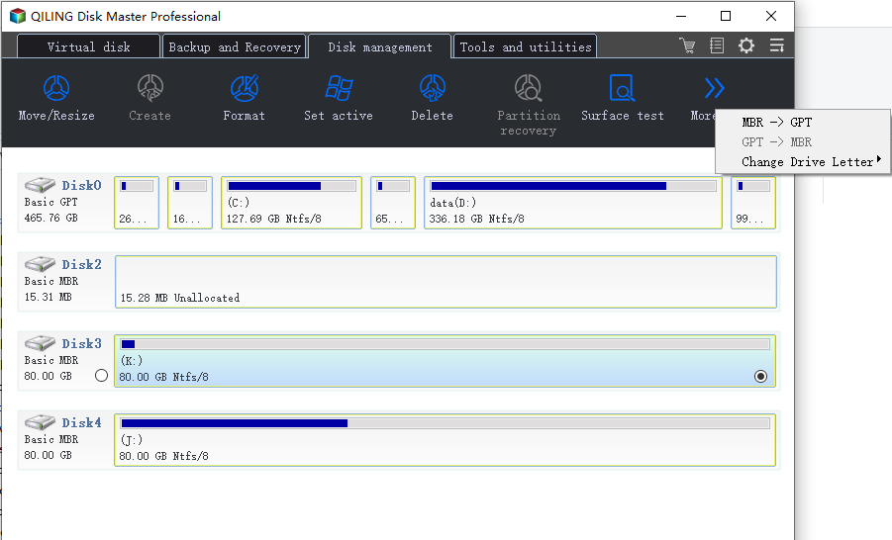This screenshot has height=540, width=892.
Task: Open settings gear icon
Action: tap(746, 45)
